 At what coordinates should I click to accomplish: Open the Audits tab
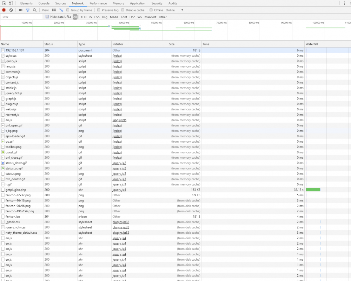point(173,4)
